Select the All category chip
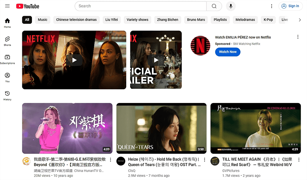Viewport: 307px width, 180px height. 27,20
